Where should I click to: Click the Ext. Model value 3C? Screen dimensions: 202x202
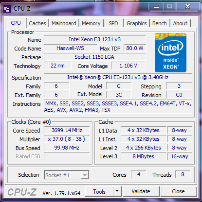[x=119, y=95]
